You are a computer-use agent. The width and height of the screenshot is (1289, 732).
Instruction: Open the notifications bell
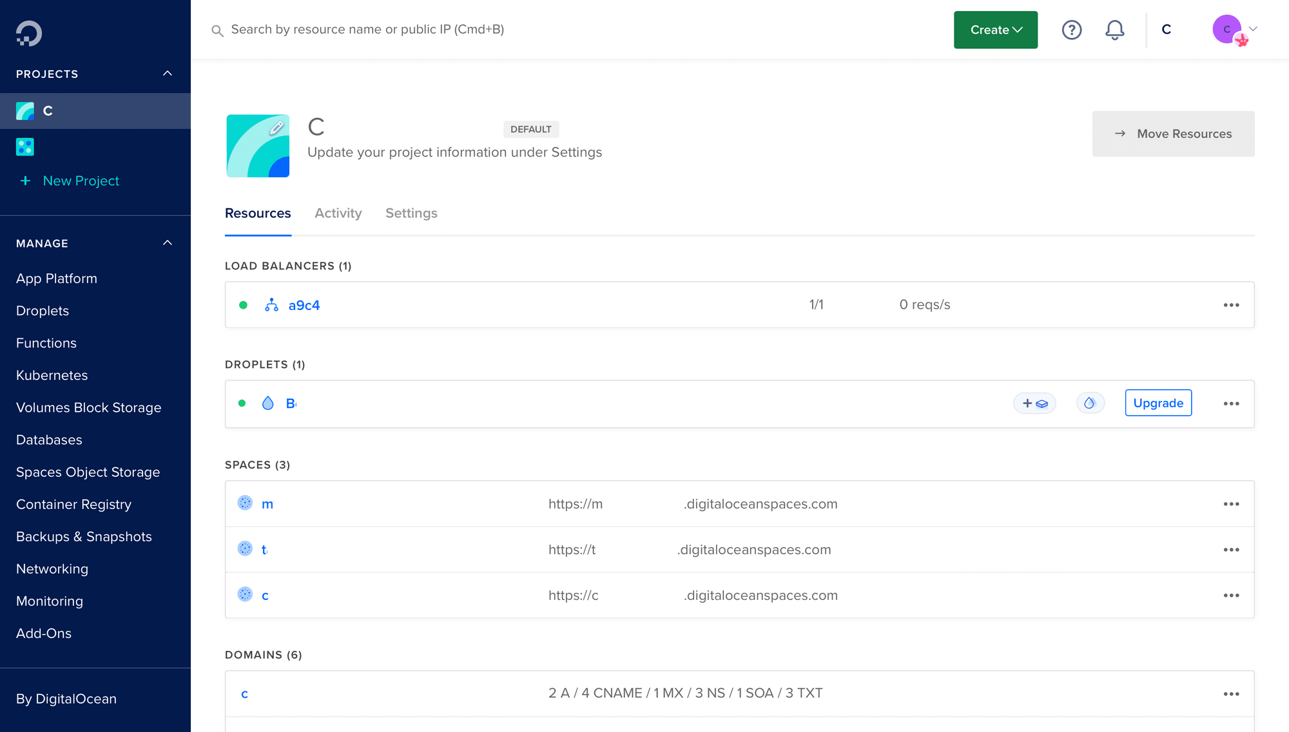pyautogui.click(x=1114, y=30)
